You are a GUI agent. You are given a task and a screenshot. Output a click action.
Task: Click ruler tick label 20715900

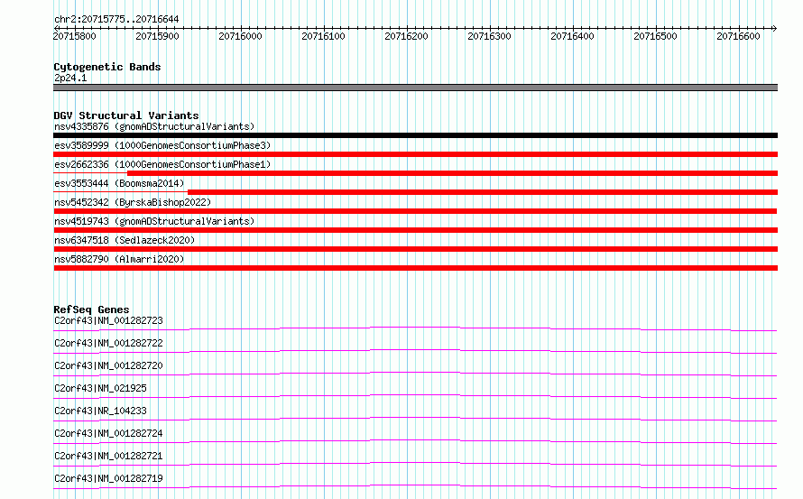[x=157, y=36]
